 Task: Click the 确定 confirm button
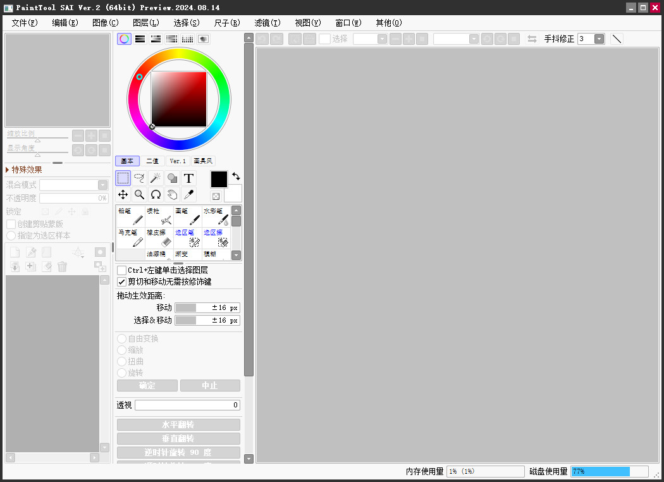[x=147, y=385]
